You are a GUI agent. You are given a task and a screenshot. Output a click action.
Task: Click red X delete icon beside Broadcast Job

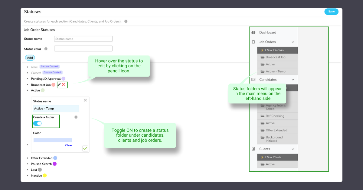click(x=64, y=85)
